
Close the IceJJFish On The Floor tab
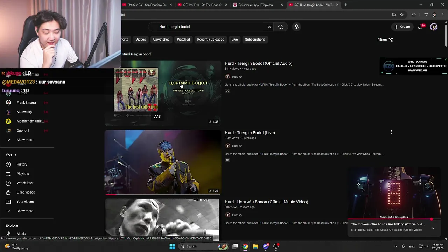point(226,5)
